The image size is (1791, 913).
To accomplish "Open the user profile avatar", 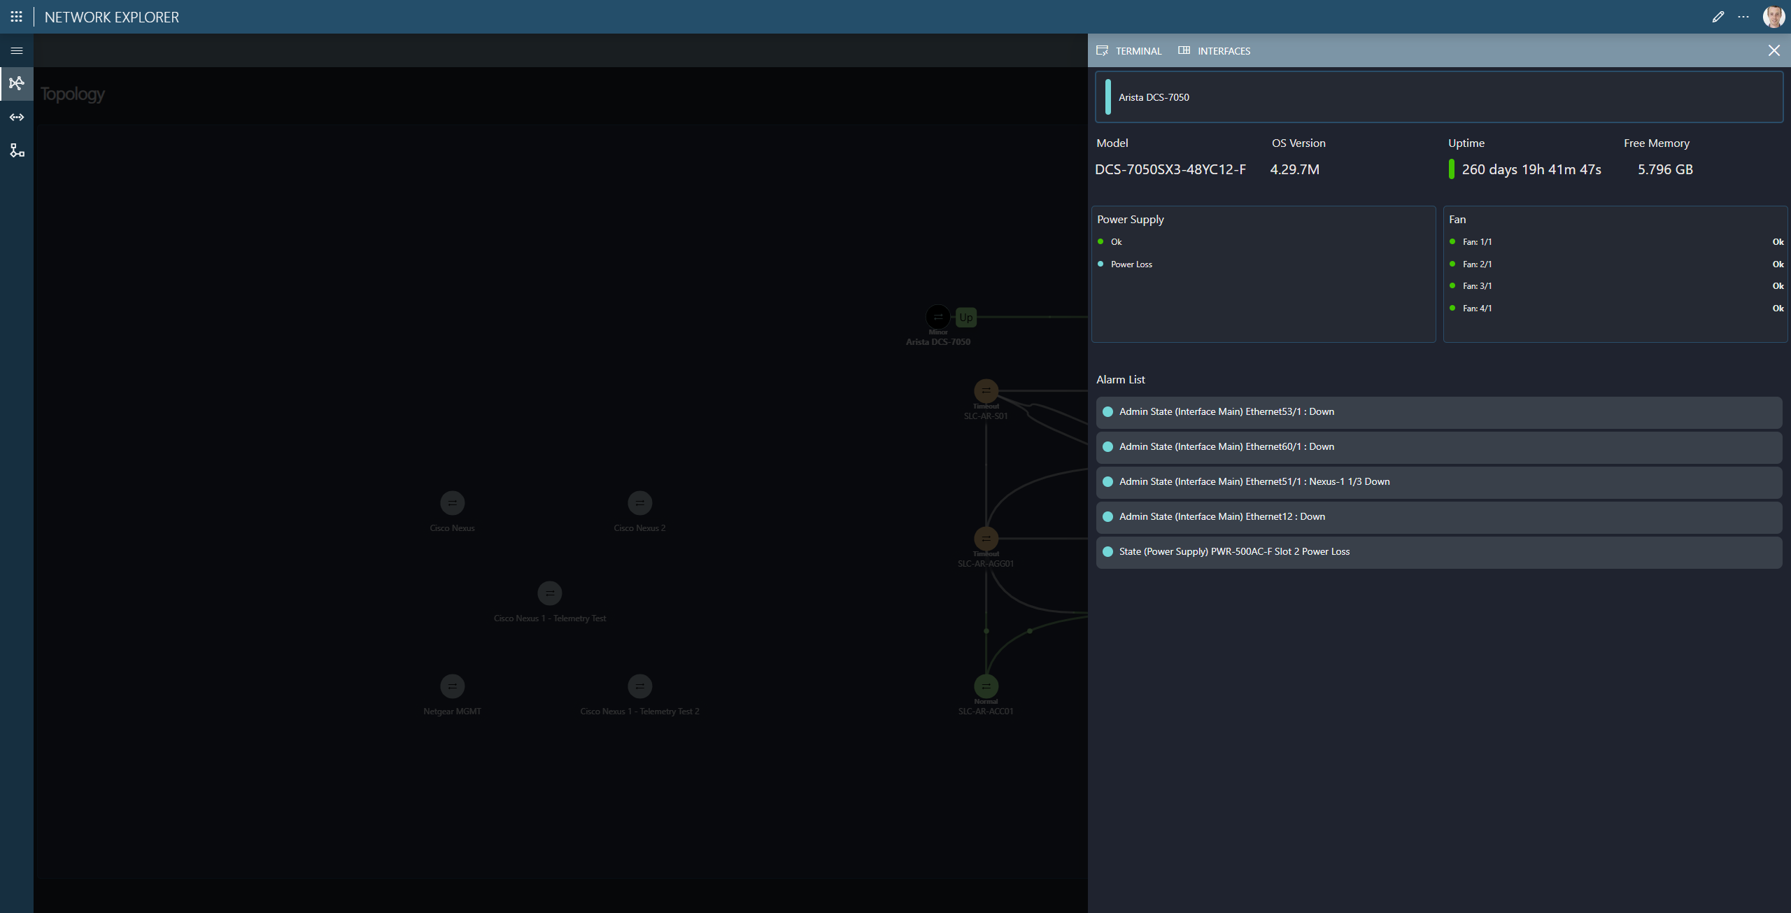I will [x=1774, y=17].
